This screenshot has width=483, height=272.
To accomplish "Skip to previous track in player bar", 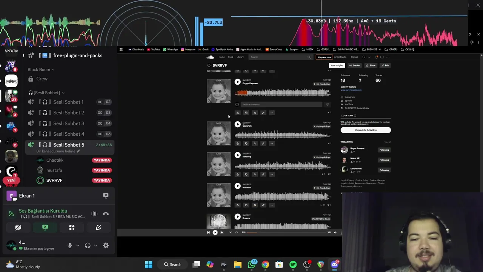I will [x=208, y=232].
